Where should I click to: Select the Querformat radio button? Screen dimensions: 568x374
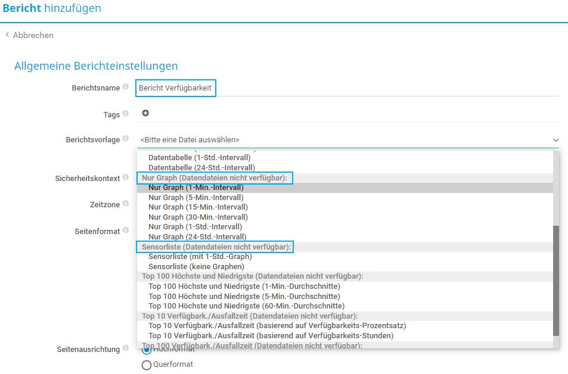click(147, 364)
